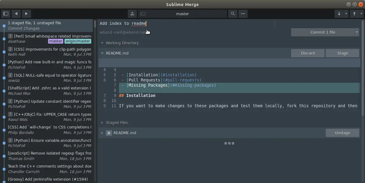Select the C++ comments settings commit
The height and width of the screenshot is (183, 365).
tap(47, 169)
